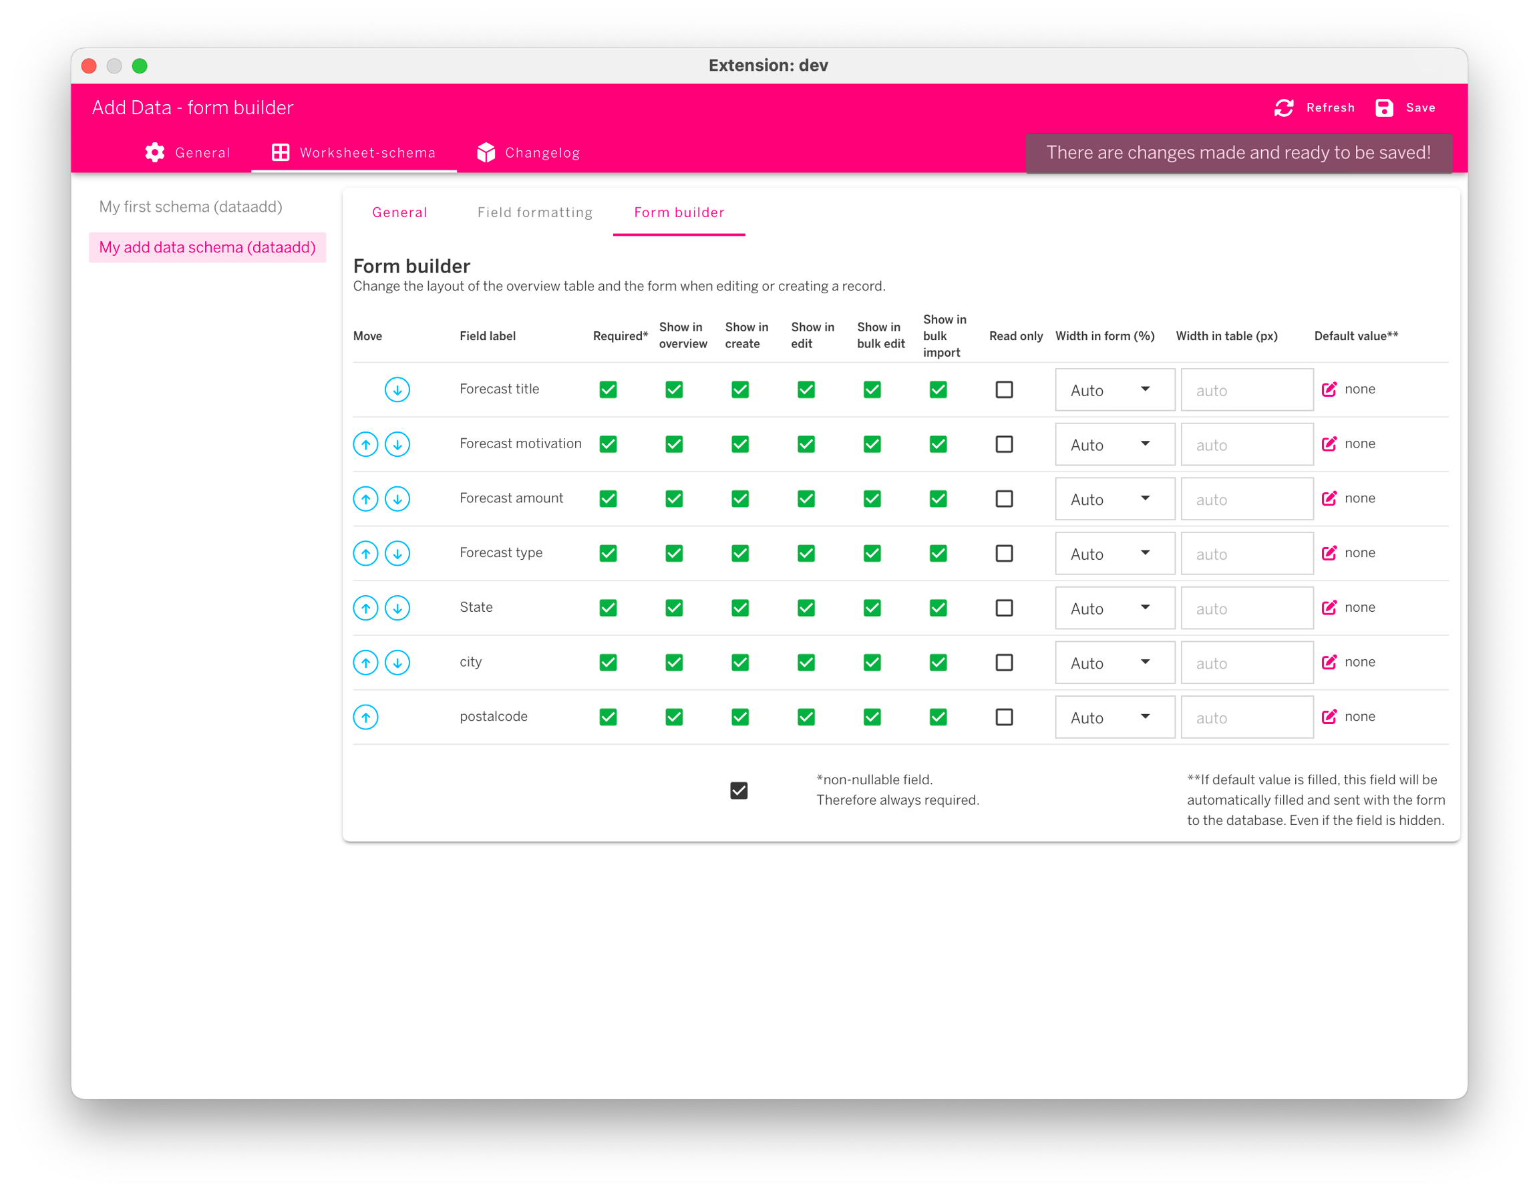
Task: Move Forecast motivation row up
Action: coord(365,444)
